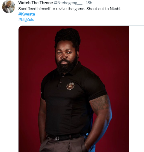Click the chest emblem on the black polo

click(70, 86)
